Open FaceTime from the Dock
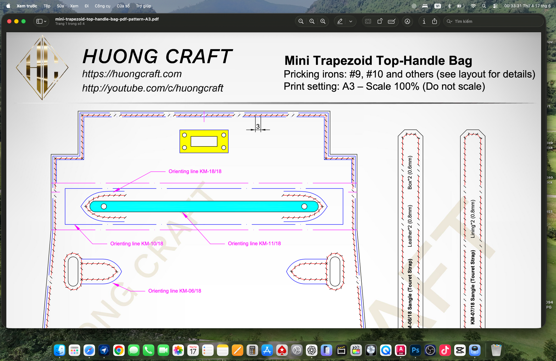This screenshot has height=361, width=556. point(163,350)
